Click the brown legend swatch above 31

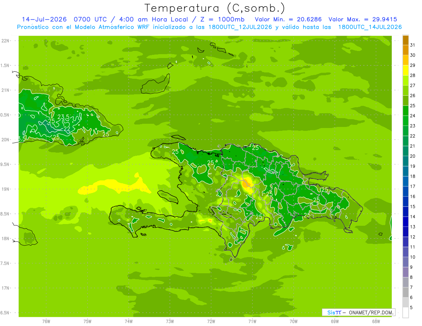(x=405, y=40)
